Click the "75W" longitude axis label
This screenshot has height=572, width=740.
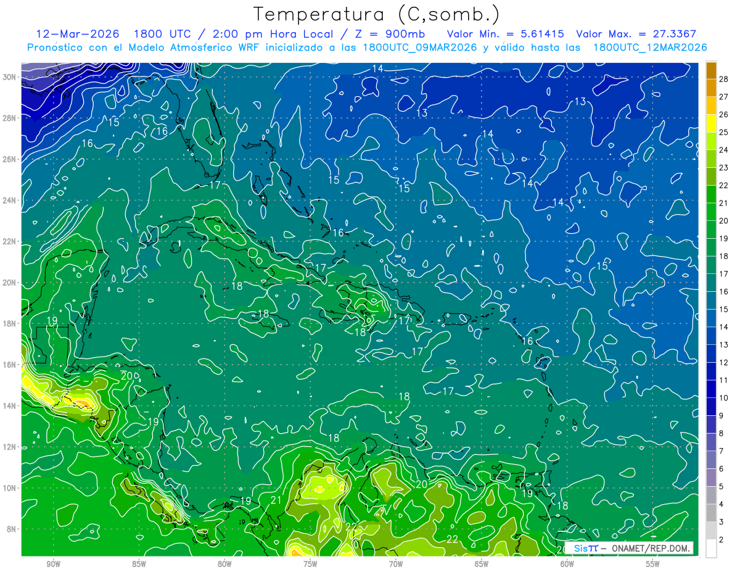click(310, 564)
